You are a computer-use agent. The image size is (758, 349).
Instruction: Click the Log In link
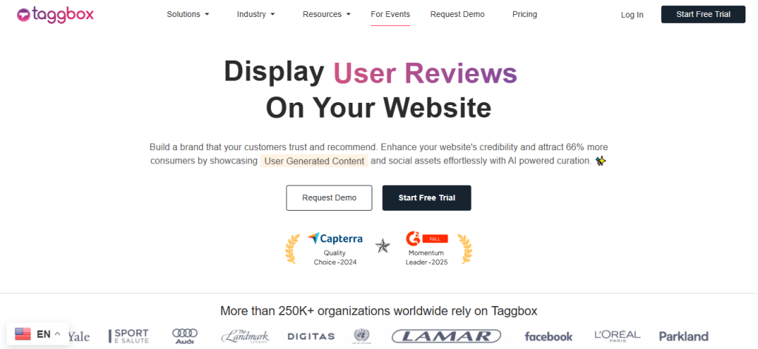(x=632, y=15)
